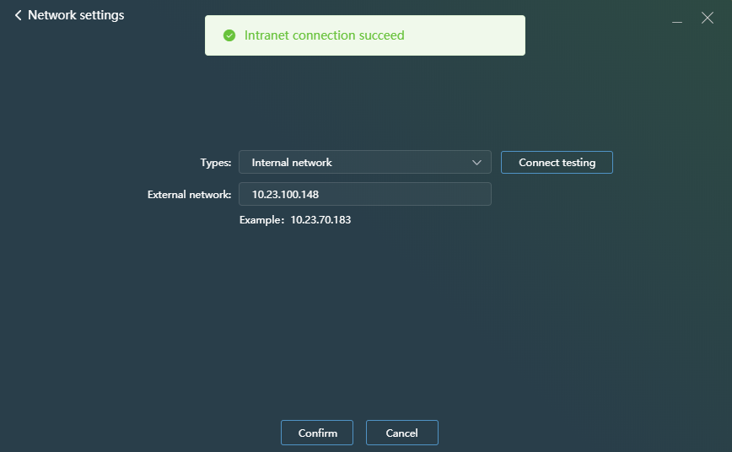Cancel the network settings changes
This screenshot has width=732, height=452.
[x=401, y=433]
